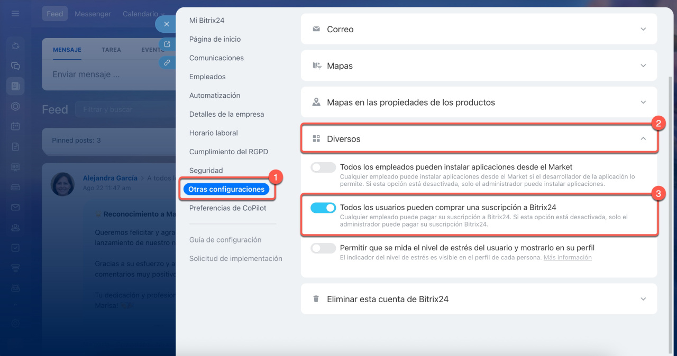This screenshot has height=356, width=677.
Task: Open Solicitud de implementación link
Action: 236,258
